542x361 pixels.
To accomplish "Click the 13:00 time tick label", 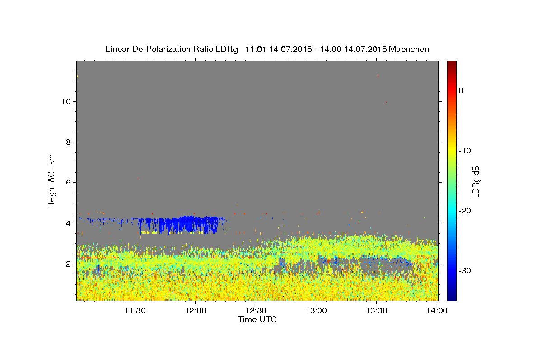I will point(317,310).
